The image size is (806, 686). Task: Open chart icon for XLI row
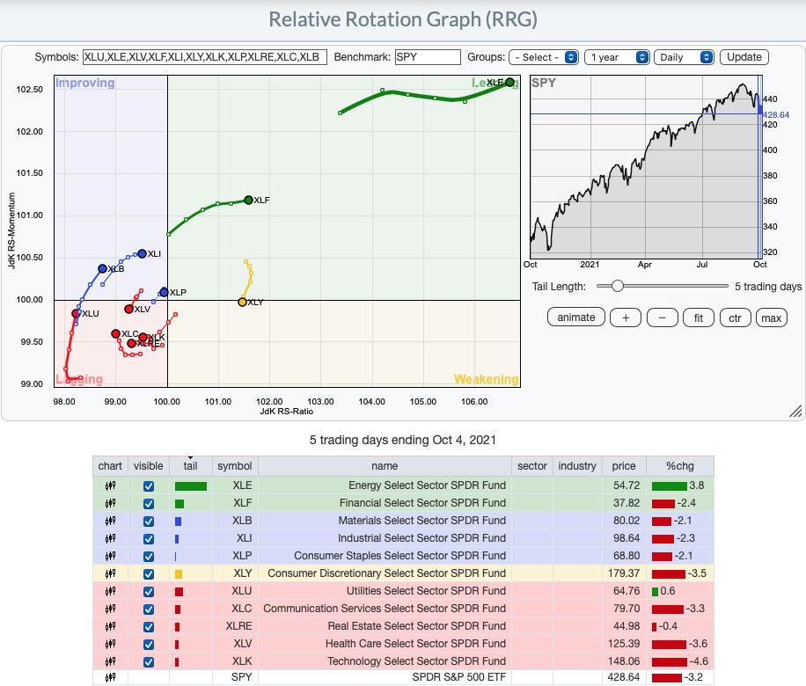(x=110, y=538)
